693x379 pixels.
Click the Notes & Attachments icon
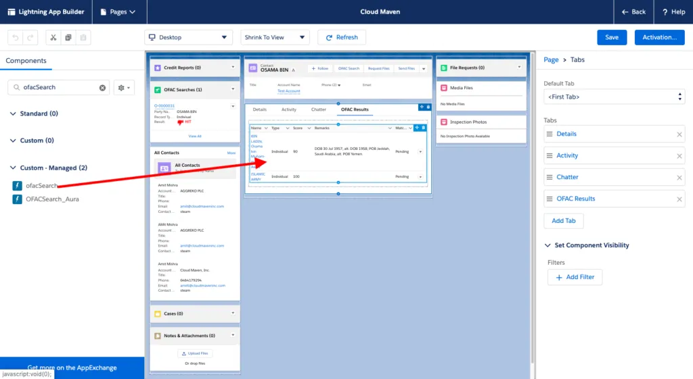pos(157,336)
